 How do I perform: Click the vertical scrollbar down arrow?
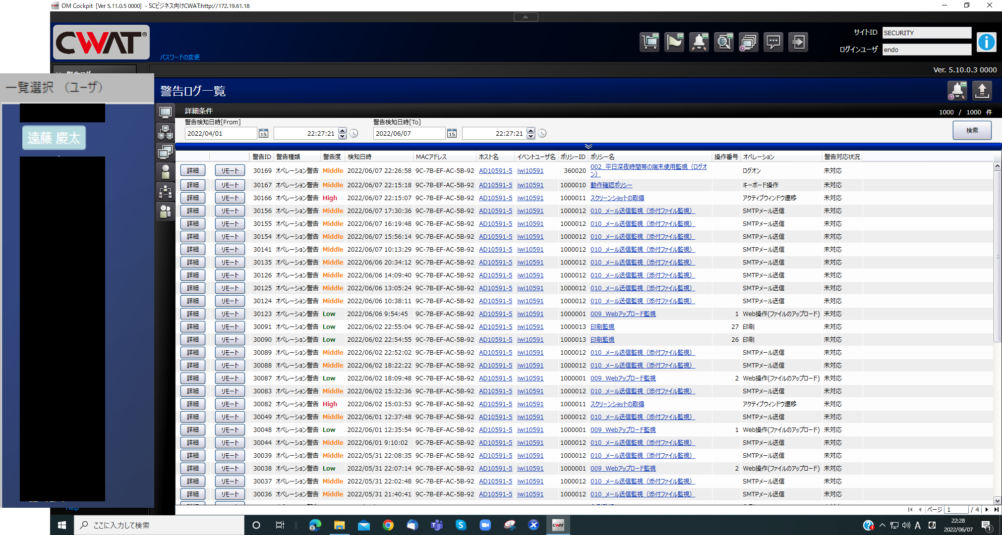pos(997,501)
